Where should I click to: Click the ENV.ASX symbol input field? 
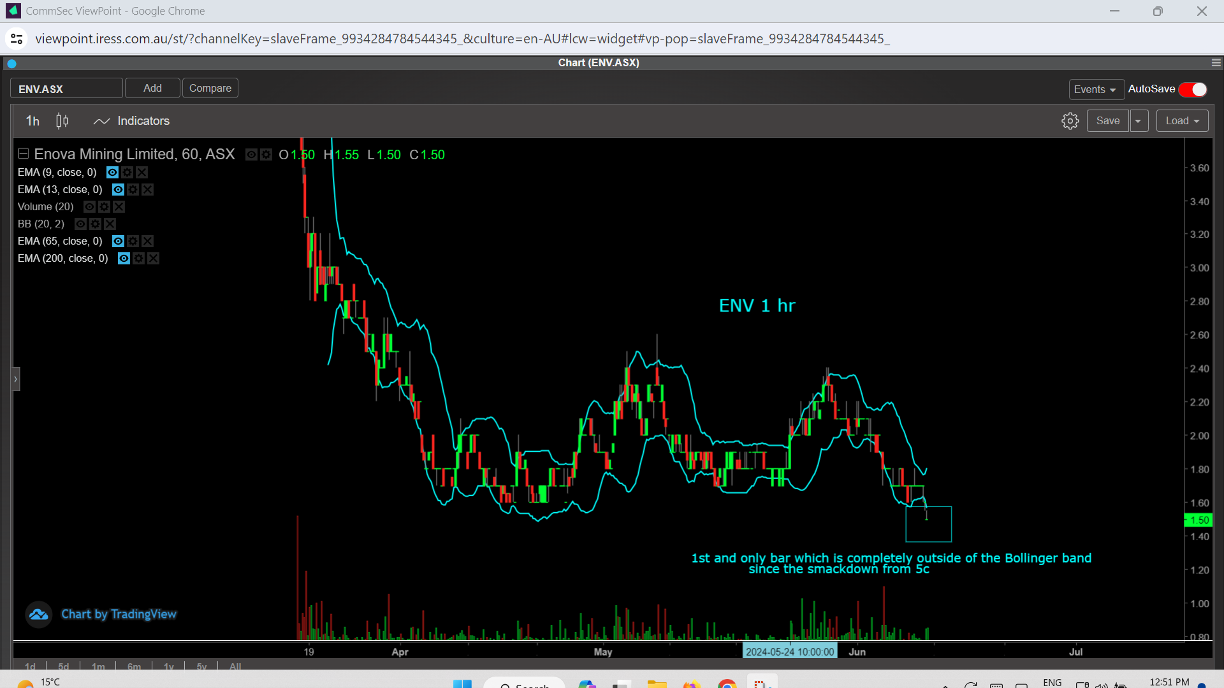point(66,89)
